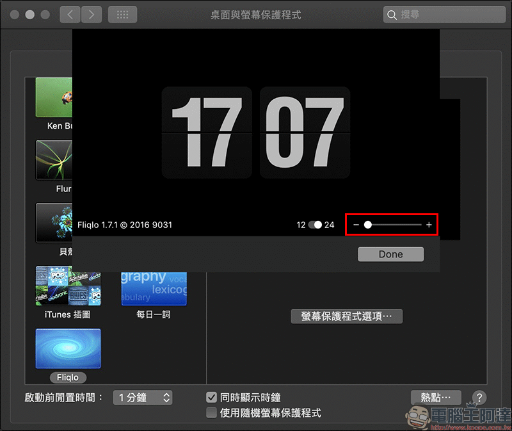Image resolution: width=512 pixels, height=431 pixels.
Task: Select the 貝殼 shell screen saver thumbnail
Action: click(54, 223)
